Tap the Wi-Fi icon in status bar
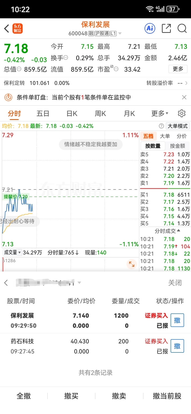This screenshot has width=191, height=414. pyautogui.click(x=150, y=9)
